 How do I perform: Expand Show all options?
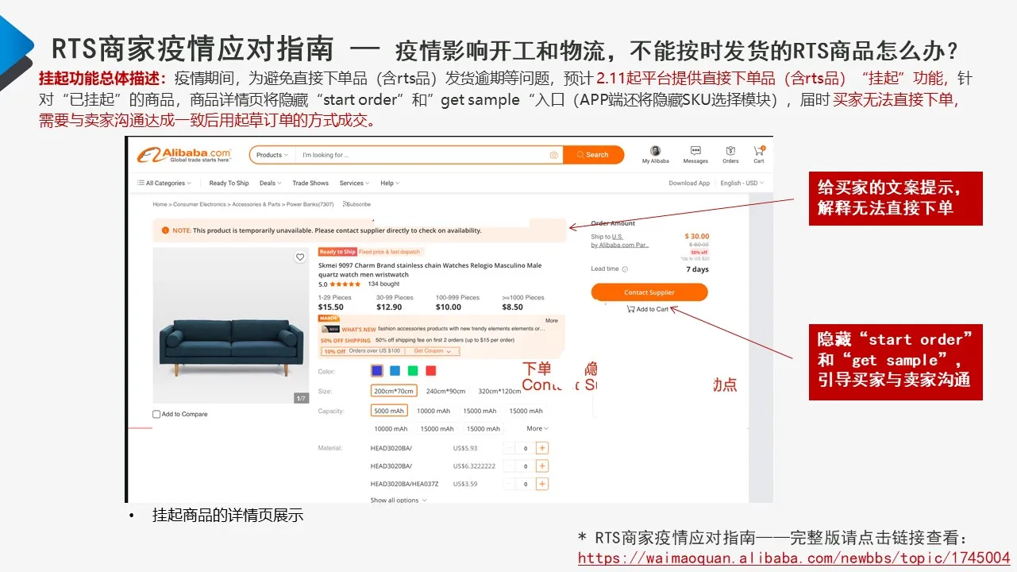[x=399, y=500]
